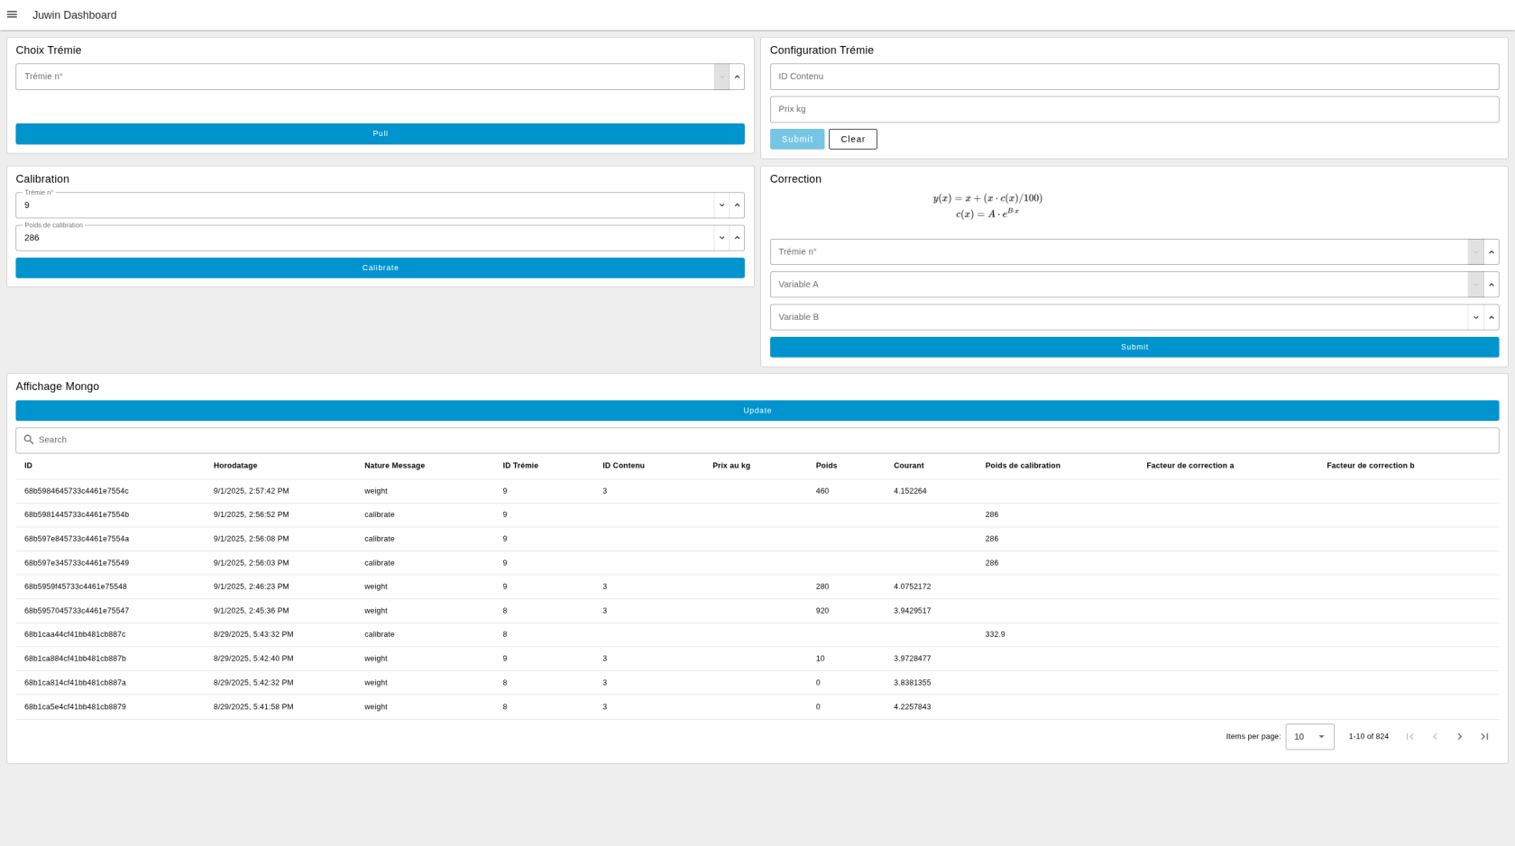Increase Poids de calibration value
The height and width of the screenshot is (846, 1515).
click(x=737, y=238)
